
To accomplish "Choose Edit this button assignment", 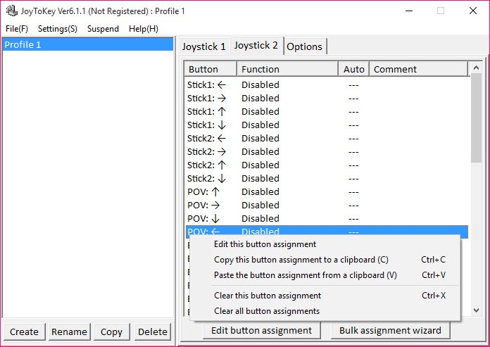I will pyautogui.click(x=265, y=244).
